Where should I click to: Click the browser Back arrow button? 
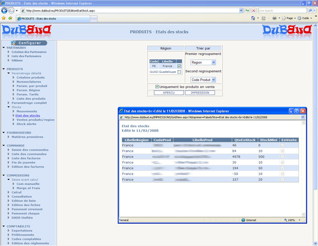pos(5,11)
